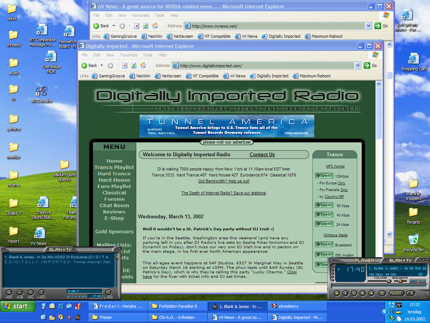Select the Recycle Bin icon
This screenshot has width=430, height=323.
point(414,243)
